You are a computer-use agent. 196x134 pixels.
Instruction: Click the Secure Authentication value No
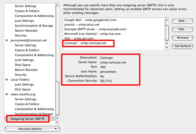(102, 76)
